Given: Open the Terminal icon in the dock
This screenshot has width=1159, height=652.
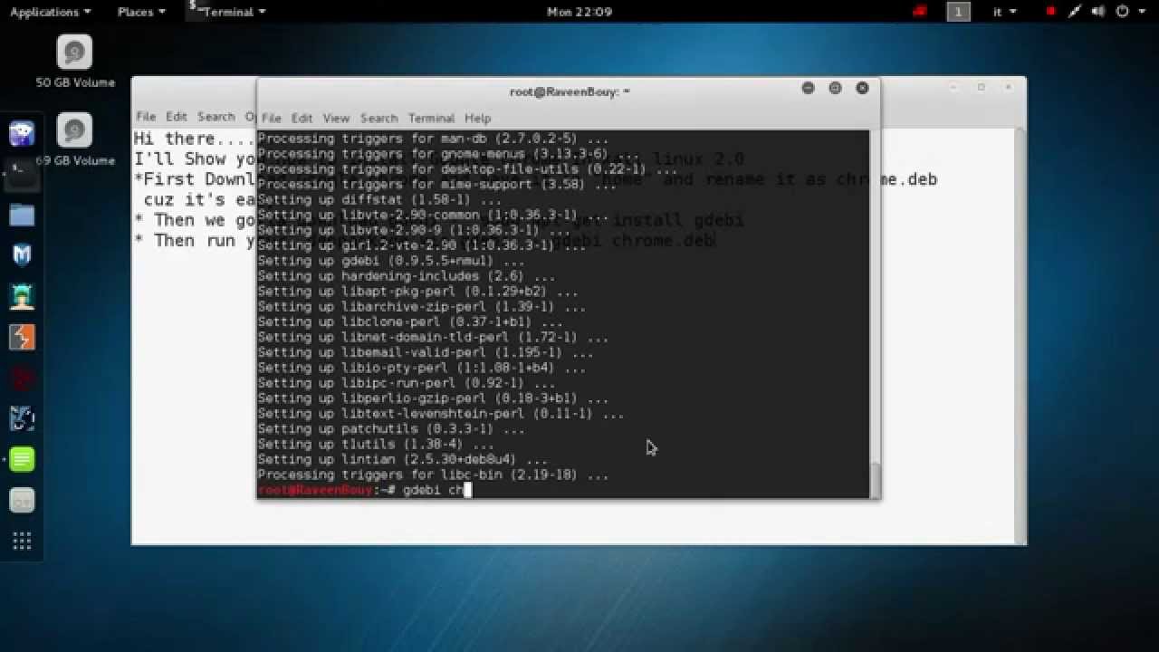Looking at the screenshot, I should (22, 174).
